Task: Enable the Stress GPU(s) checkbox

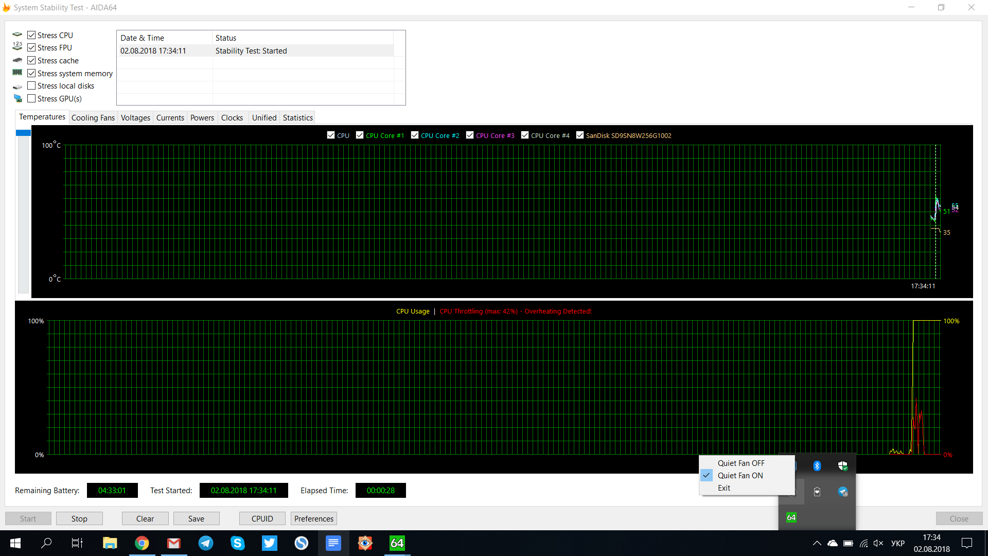Action: point(31,98)
